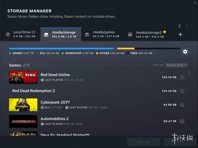This screenshot has height=148, width=198.
Task: Click the Cyberpunk 2077 thumbnail
Action: click(x=23, y=105)
